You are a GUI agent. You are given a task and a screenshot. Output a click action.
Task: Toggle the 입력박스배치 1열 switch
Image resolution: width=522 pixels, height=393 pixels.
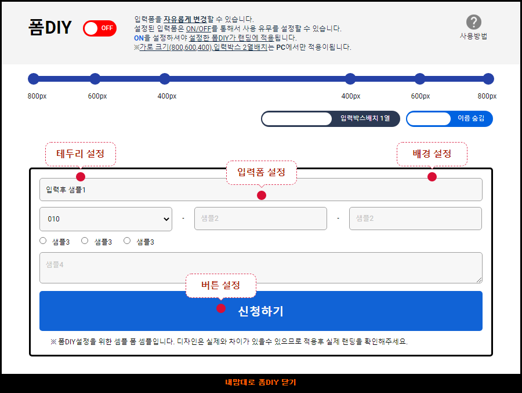click(331, 119)
